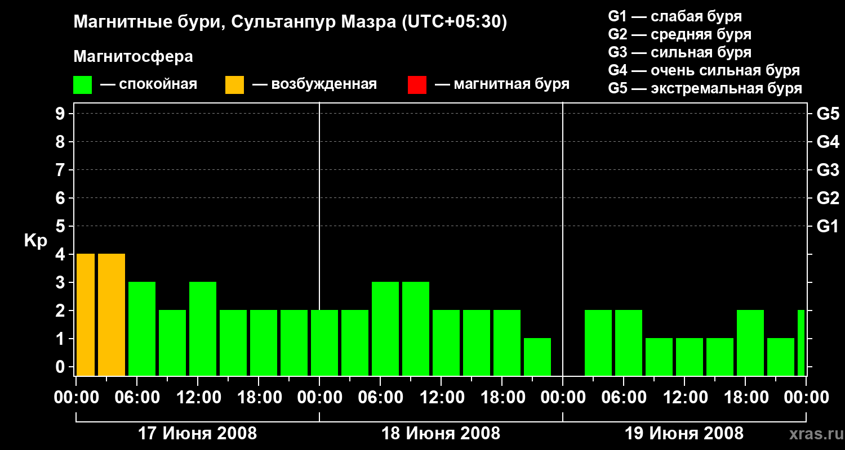Click the Kp 1 bar late on 18 Июня

click(x=537, y=357)
